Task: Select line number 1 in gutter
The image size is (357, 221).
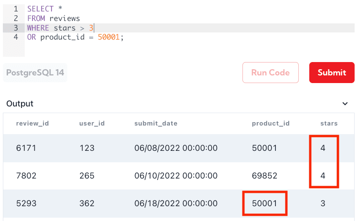Action: (x=16, y=9)
